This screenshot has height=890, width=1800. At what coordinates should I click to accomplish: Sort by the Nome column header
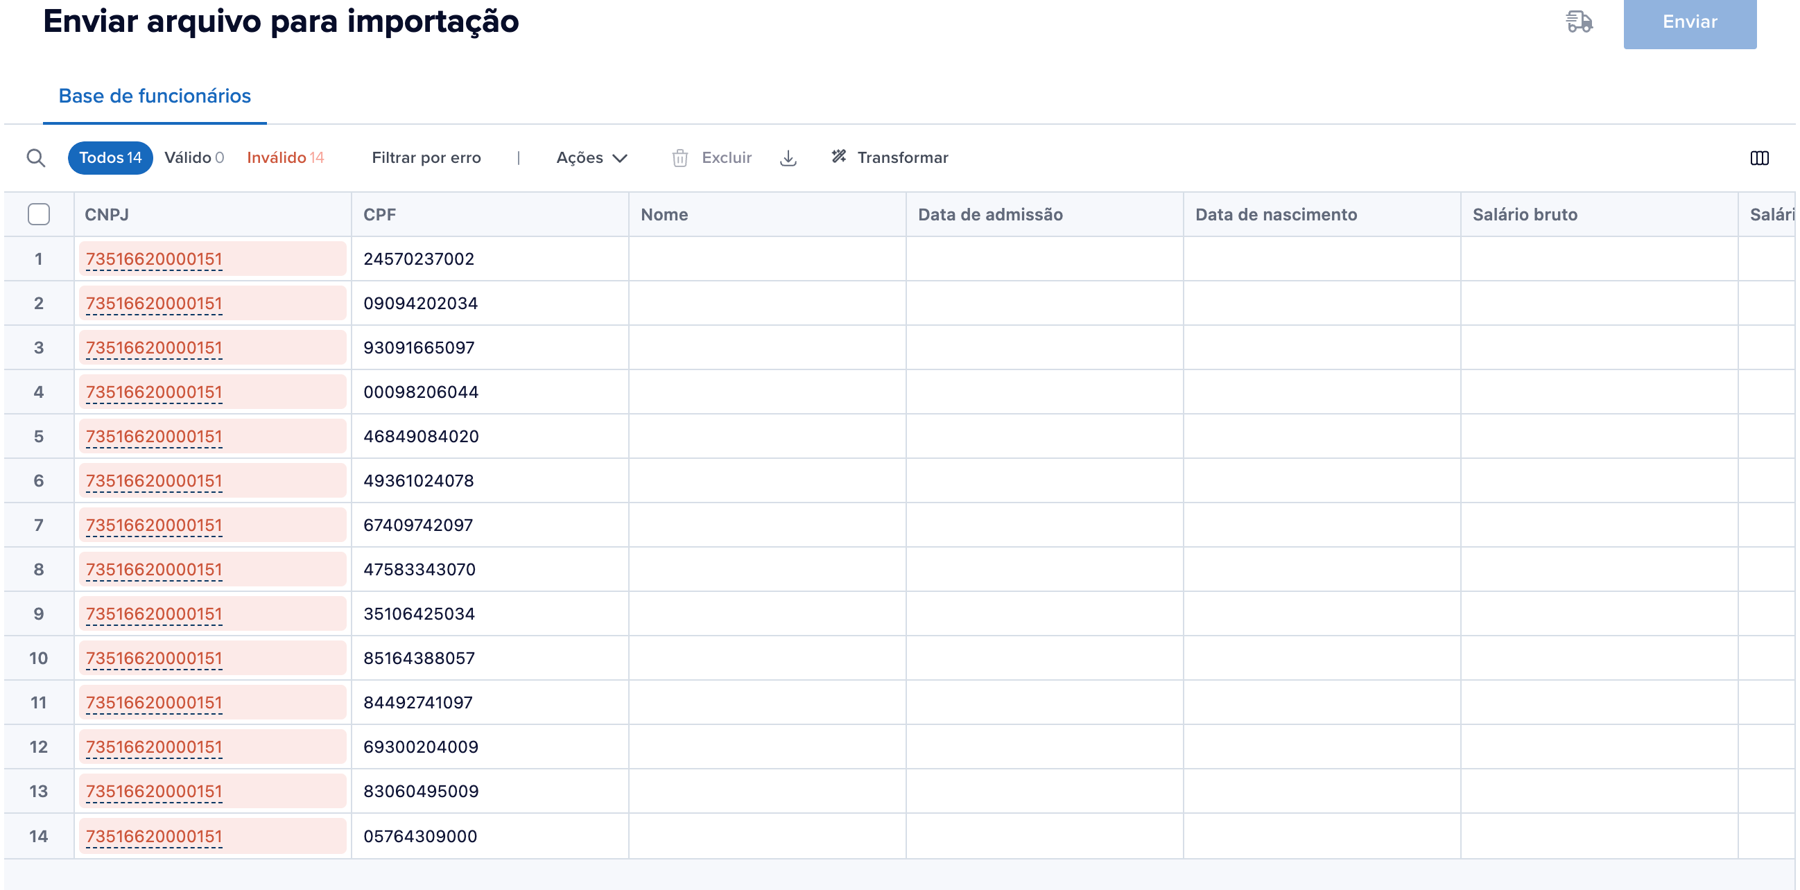click(664, 214)
